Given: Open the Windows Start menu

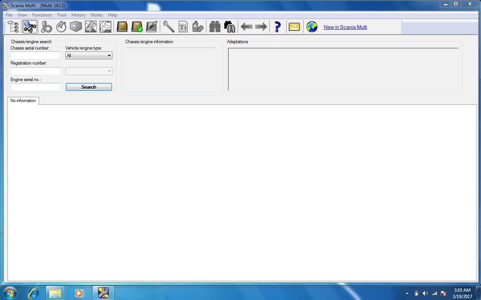Looking at the screenshot, I should point(10,292).
